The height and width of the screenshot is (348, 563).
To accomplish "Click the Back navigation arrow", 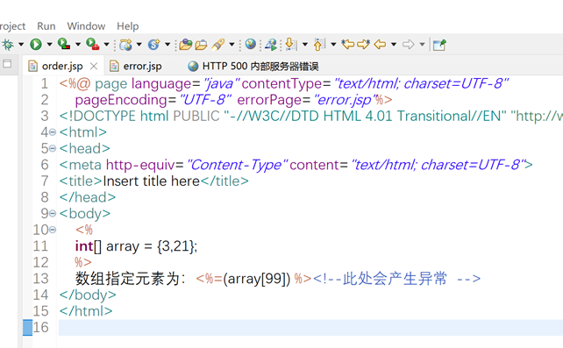I will [380, 45].
